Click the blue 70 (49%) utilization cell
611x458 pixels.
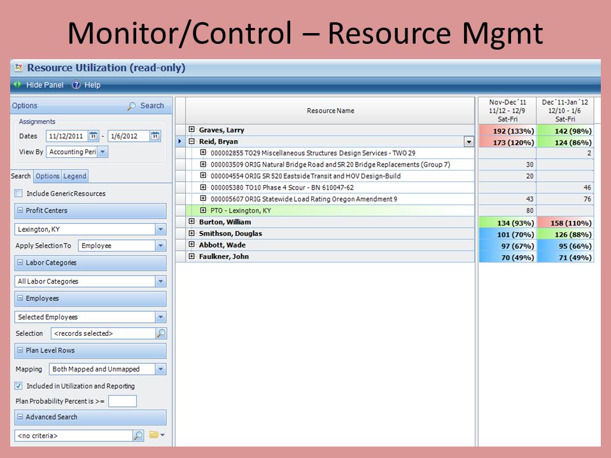coord(507,257)
